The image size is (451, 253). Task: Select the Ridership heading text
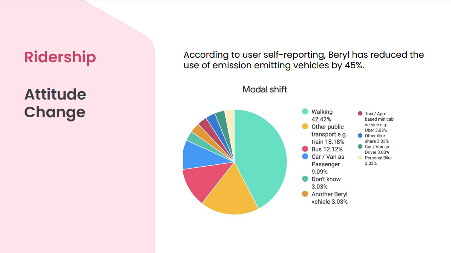coord(60,57)
